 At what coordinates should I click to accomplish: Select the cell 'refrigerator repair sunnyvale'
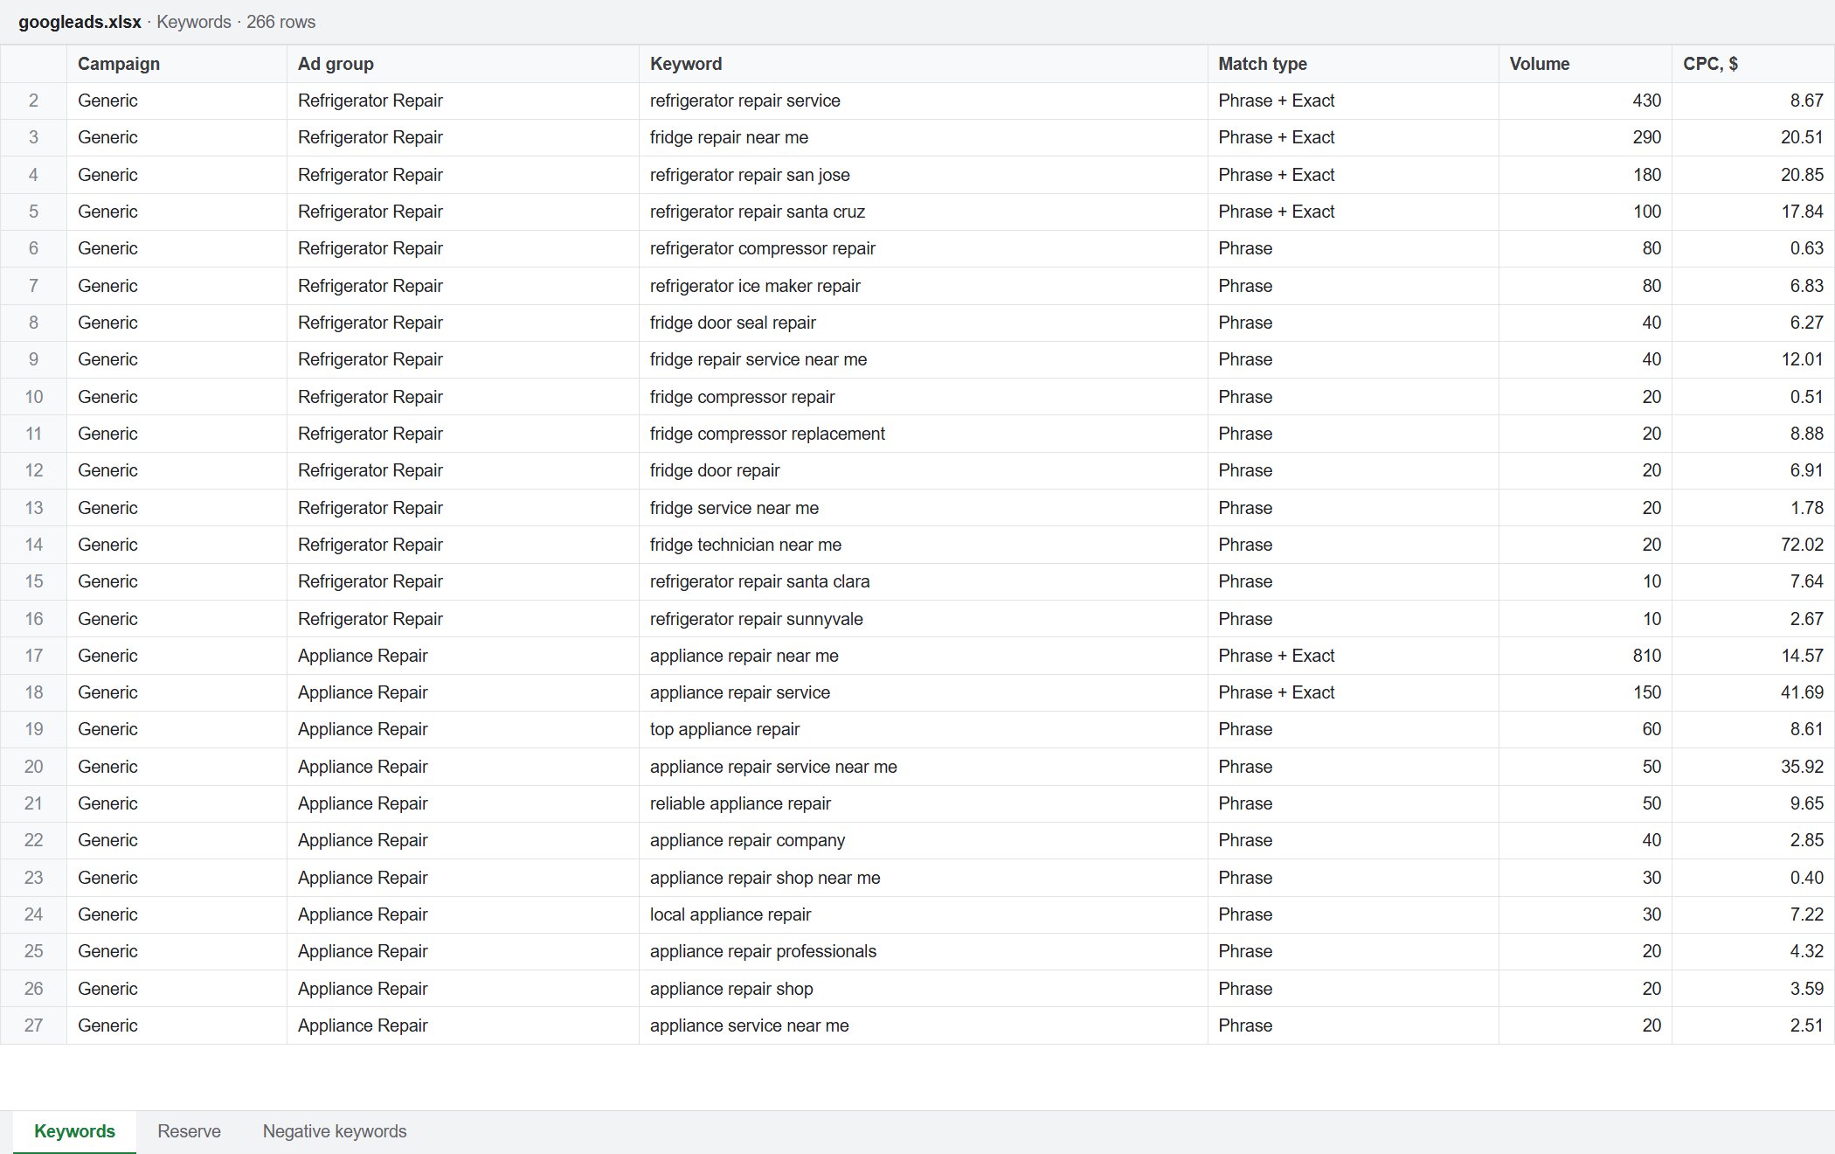tap(923, 619)
